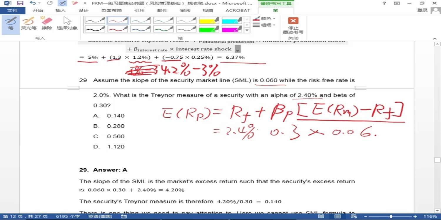Redo the last action
This screenshot has width=441, height=220.
50,3
